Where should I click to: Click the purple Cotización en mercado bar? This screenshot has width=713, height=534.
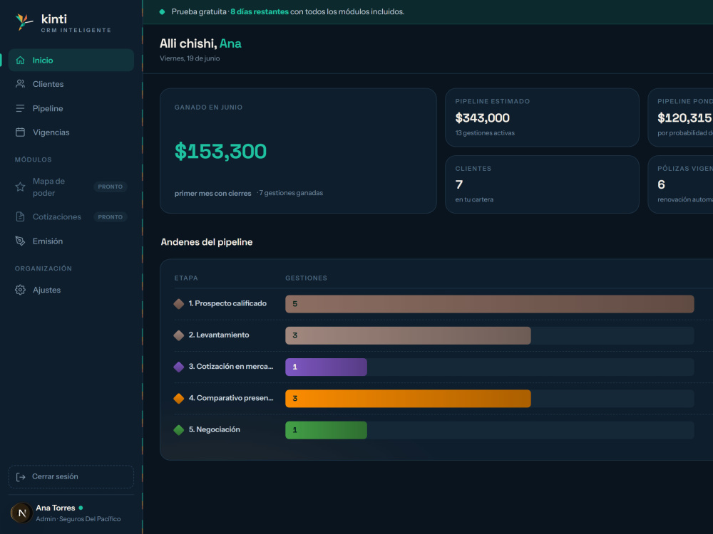pyautogui.click(x=326, y=367)
